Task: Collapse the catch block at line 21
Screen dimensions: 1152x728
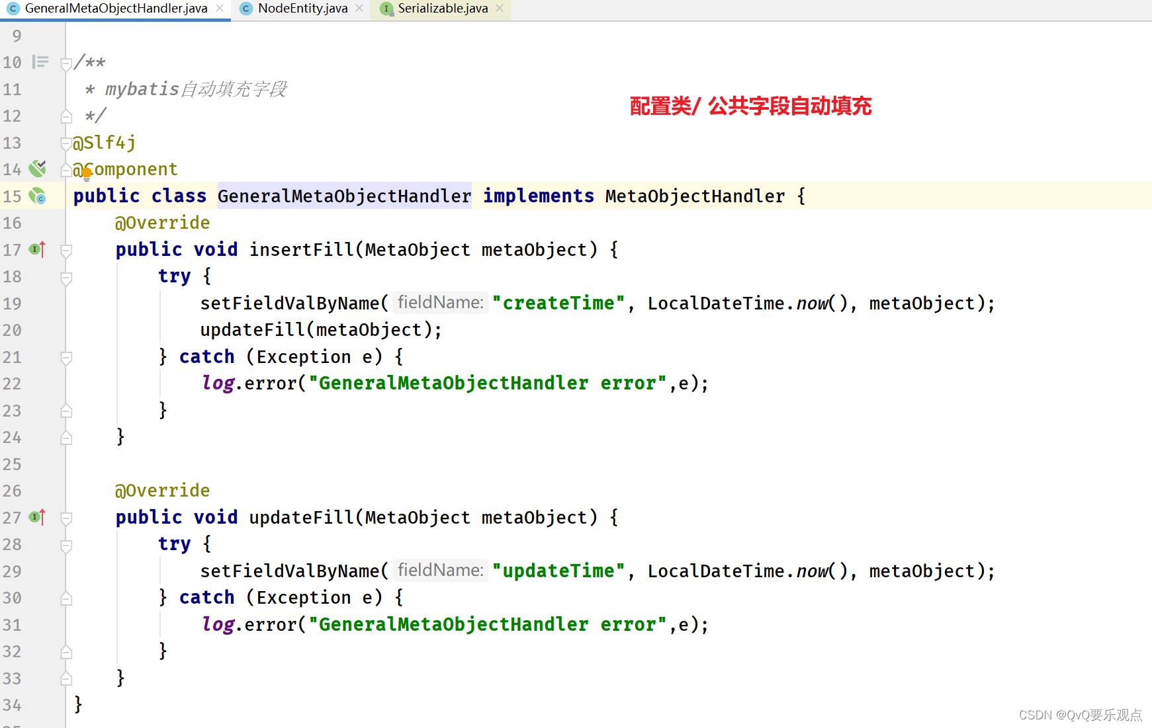Action: 66,358
